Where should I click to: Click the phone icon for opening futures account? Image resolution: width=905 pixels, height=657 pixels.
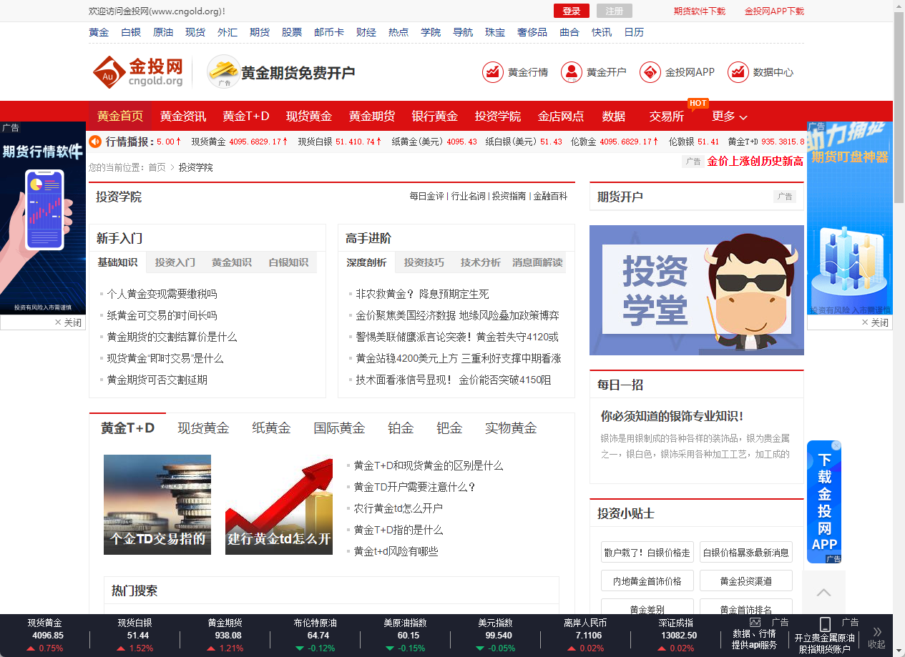pos(826,625)
